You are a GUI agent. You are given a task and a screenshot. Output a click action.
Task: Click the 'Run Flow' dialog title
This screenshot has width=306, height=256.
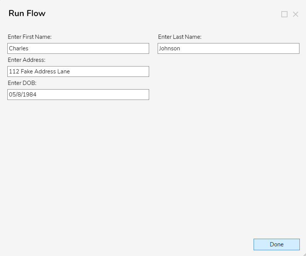pyautogui.click(x=27, y=13)
